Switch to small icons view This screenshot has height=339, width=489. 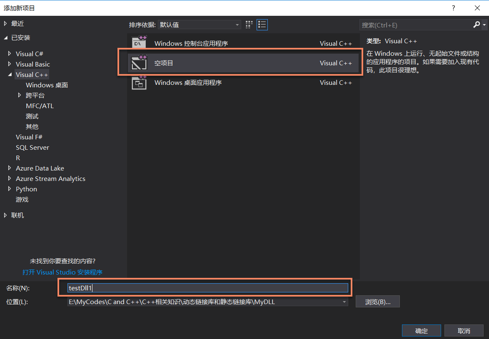(x=249, y=25)
